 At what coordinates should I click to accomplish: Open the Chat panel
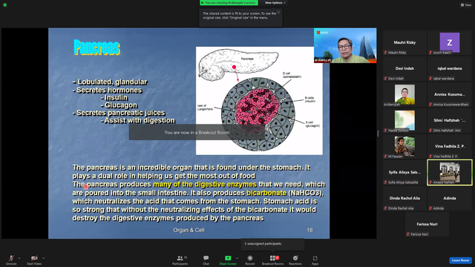(206, 260)
